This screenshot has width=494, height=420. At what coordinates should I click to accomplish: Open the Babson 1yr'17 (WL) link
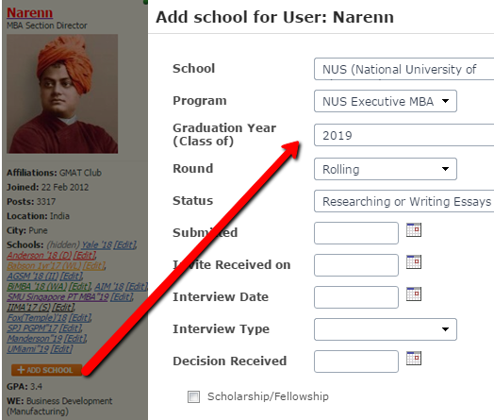(43, 266)
